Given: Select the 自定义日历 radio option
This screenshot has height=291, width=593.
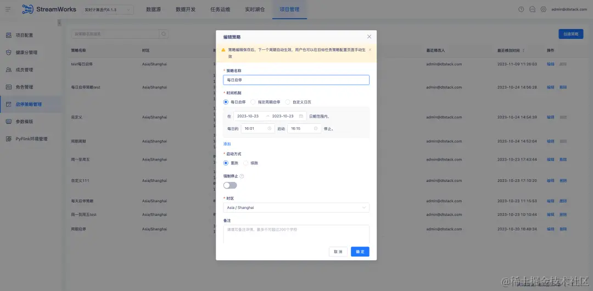Looking at the screenshot, I should click(287, 102).
